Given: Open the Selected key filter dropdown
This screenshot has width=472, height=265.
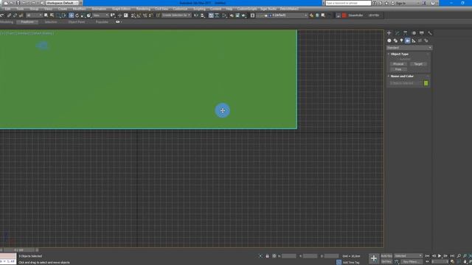Looking at the screenshot, I should pos(408,256).
